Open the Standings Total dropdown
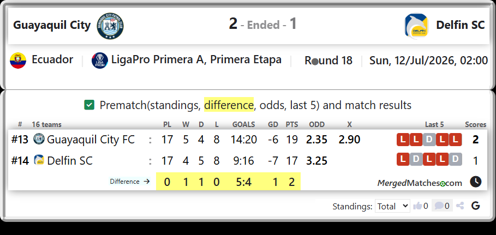 (x=392, y=206)
